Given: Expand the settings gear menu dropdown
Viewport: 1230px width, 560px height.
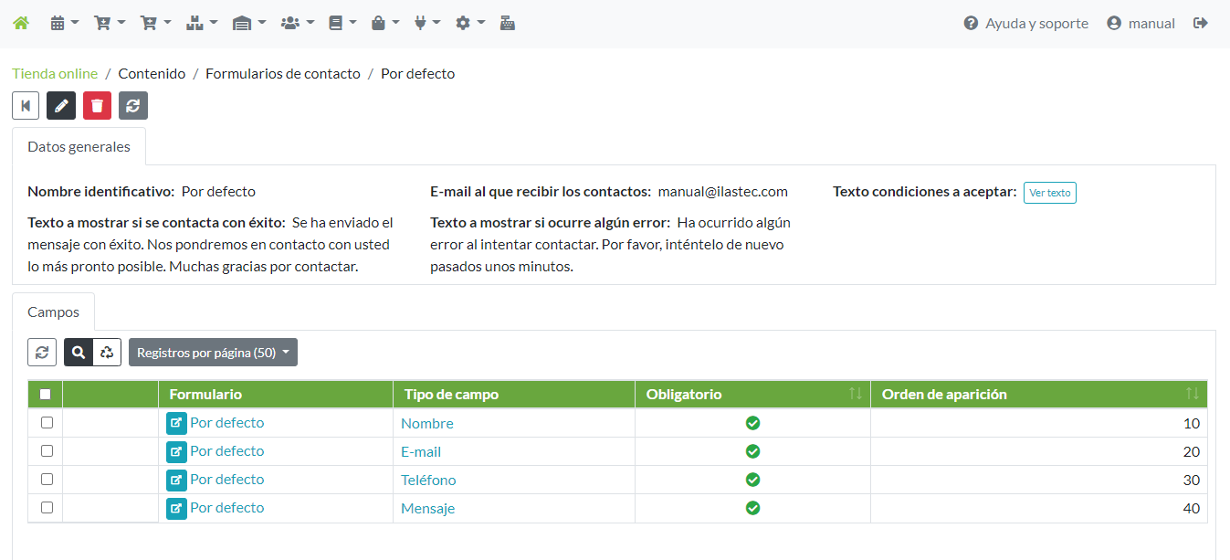Looking at the screenshot, I should (x=469, y=23).
